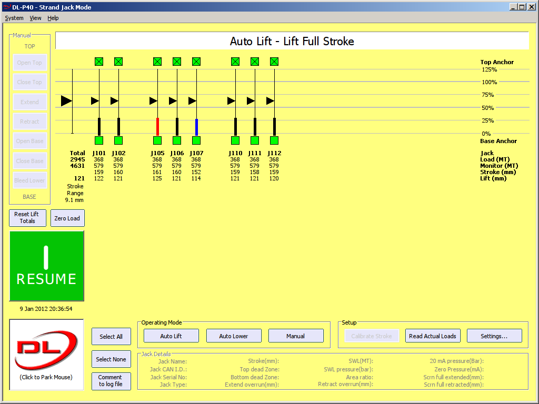Image resolution: width=539 pixels, height=404 pixels.
Task: Click the green RESUME button
Action: (x=46, y=266)
